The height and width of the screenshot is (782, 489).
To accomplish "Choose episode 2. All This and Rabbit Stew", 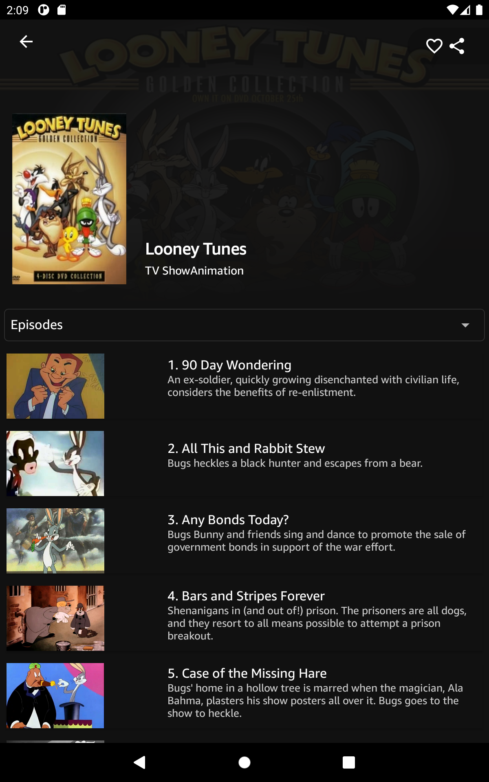I will (x=246, y=448).
